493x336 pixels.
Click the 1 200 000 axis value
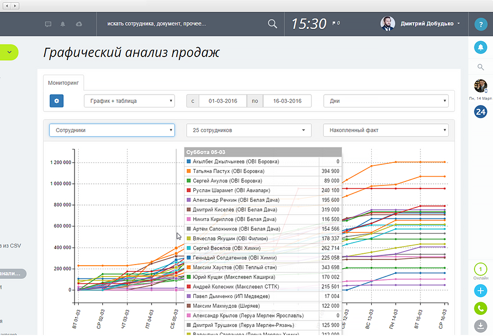[x=61, y=162]
